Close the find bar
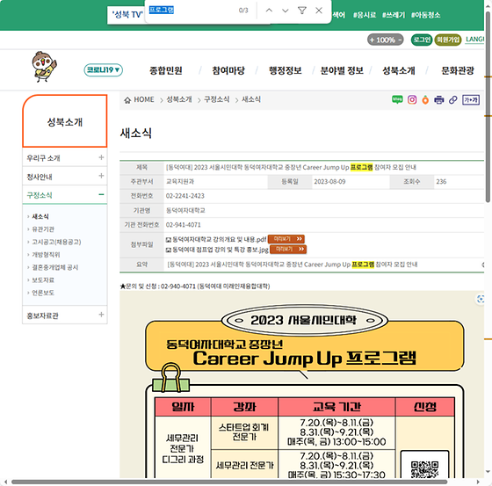This screenshot has width=492, height=486. (x=319, y=11)
